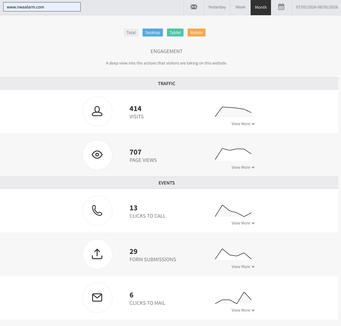This screenshot has width=341, height=326.
Task: Click the Clicks to Mail sparkline chart
Action: coord(233,298)
